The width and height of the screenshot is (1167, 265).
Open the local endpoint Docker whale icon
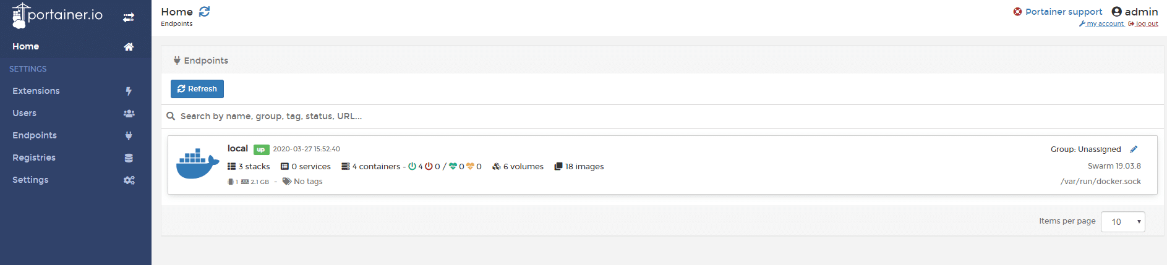197,164
